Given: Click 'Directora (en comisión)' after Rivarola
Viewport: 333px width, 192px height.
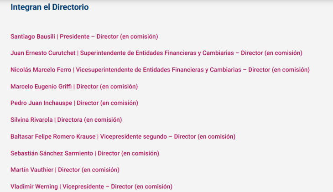Looking at the screenshot, I should pyautogui.click(x=89, y=120).
